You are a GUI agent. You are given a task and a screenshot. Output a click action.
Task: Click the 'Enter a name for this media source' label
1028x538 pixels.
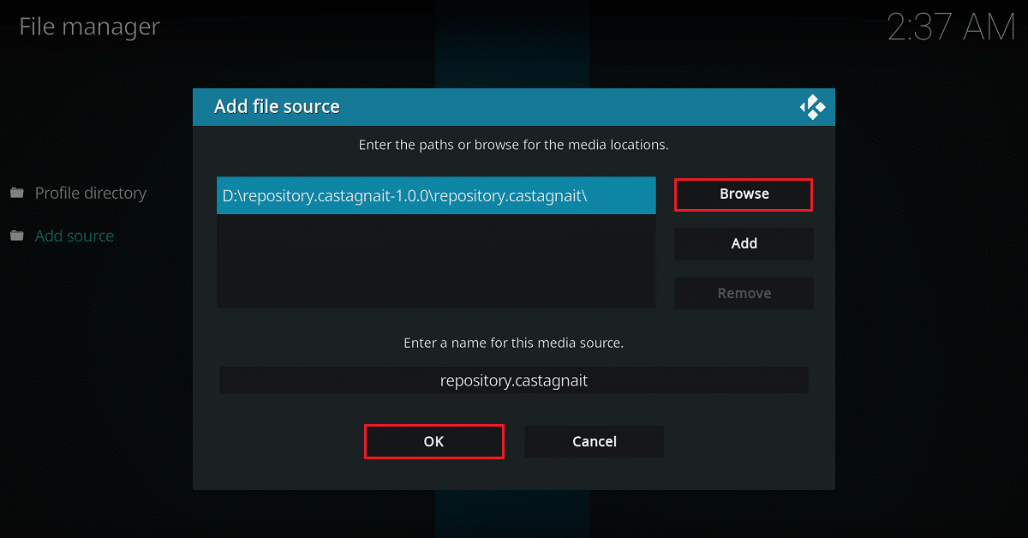[513, 343]
